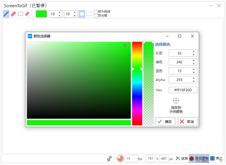Increase the Alpha value
The height and width of the screenshot is (165, 226).
coord(194,78)
